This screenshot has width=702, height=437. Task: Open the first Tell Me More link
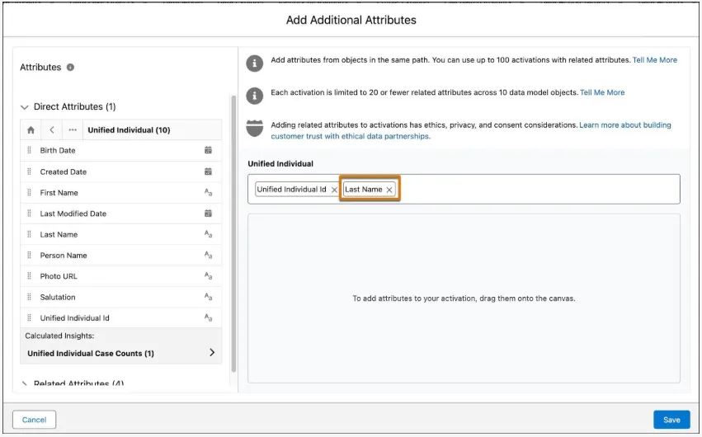click(x=654, y=60)
